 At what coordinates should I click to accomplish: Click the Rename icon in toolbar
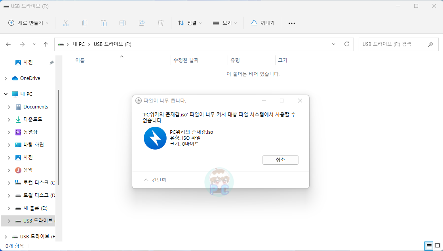tap(123, 23)
